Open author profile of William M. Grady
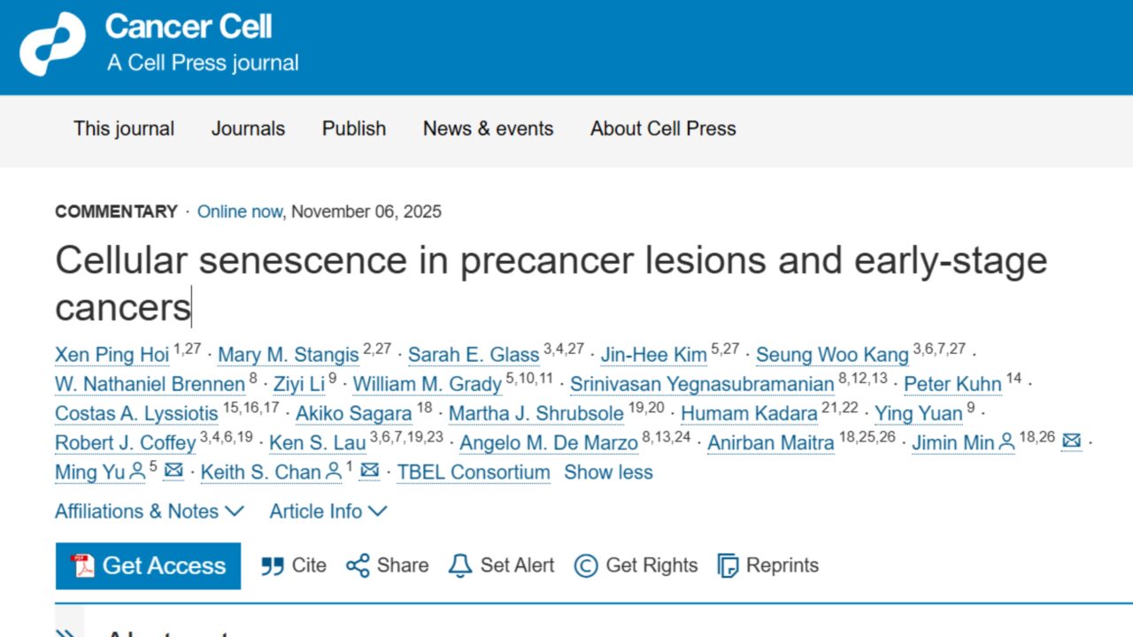This screenshot has width=1133, height=637. (426, 384)
